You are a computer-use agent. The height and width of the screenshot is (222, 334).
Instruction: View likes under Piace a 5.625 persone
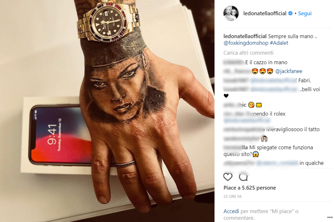250,188
